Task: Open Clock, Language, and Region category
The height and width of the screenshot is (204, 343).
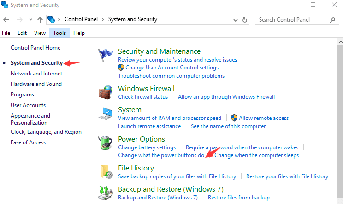Action: (x=46, y=132)
